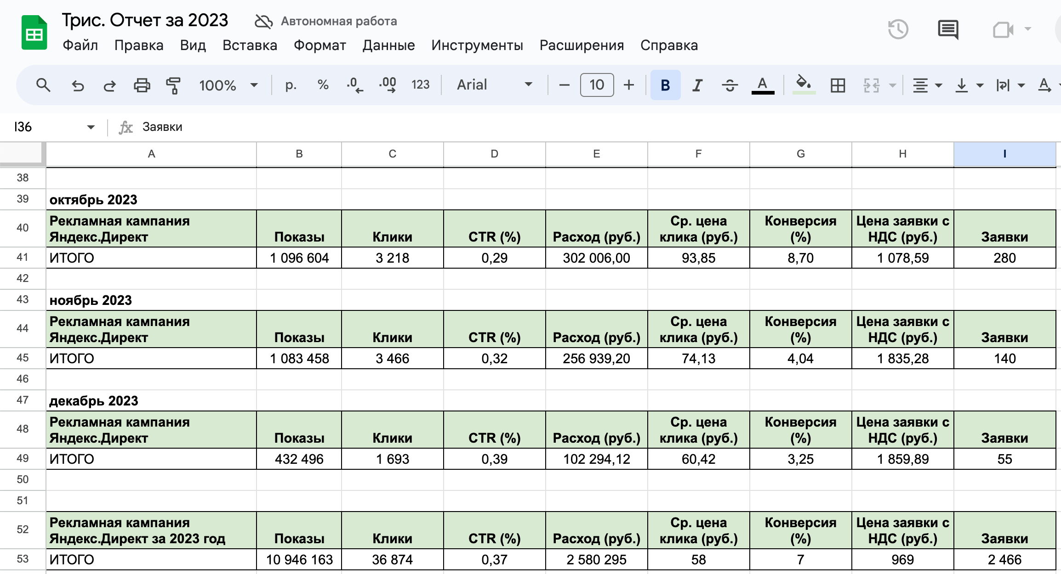Open the Правка menu
The width and height of the screenshot is (1061, 574).
(139, 45)
